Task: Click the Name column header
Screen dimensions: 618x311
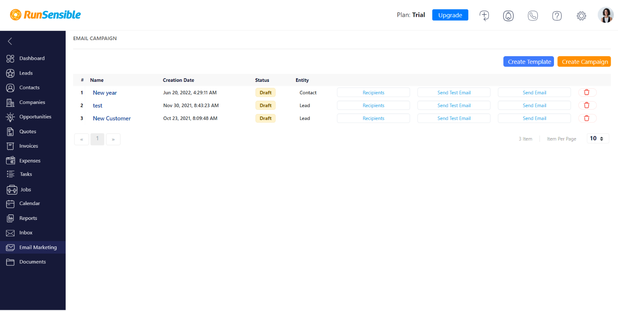Action: point(97,80)
